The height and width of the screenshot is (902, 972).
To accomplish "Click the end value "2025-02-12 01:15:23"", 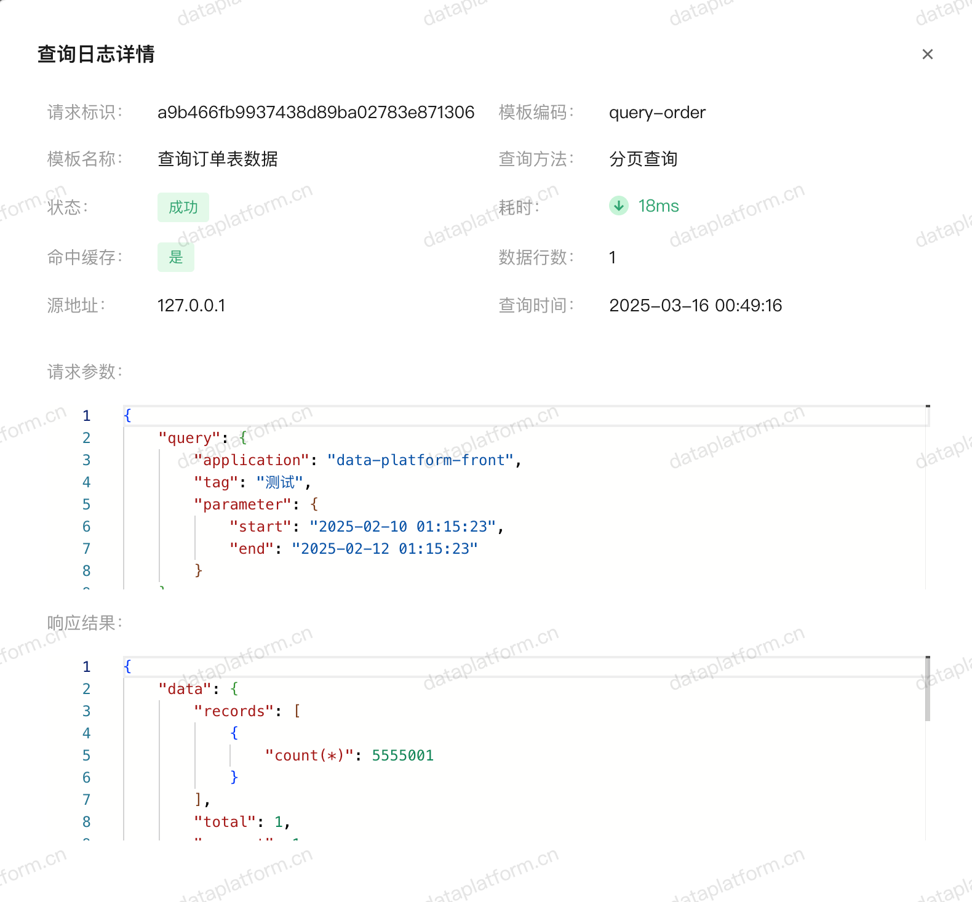I will [x=384, y=549].
